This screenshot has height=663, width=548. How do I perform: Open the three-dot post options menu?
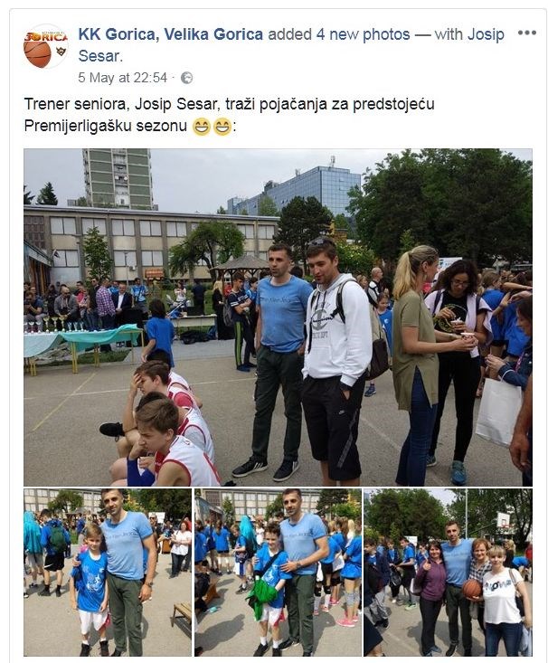coord(527,33)
